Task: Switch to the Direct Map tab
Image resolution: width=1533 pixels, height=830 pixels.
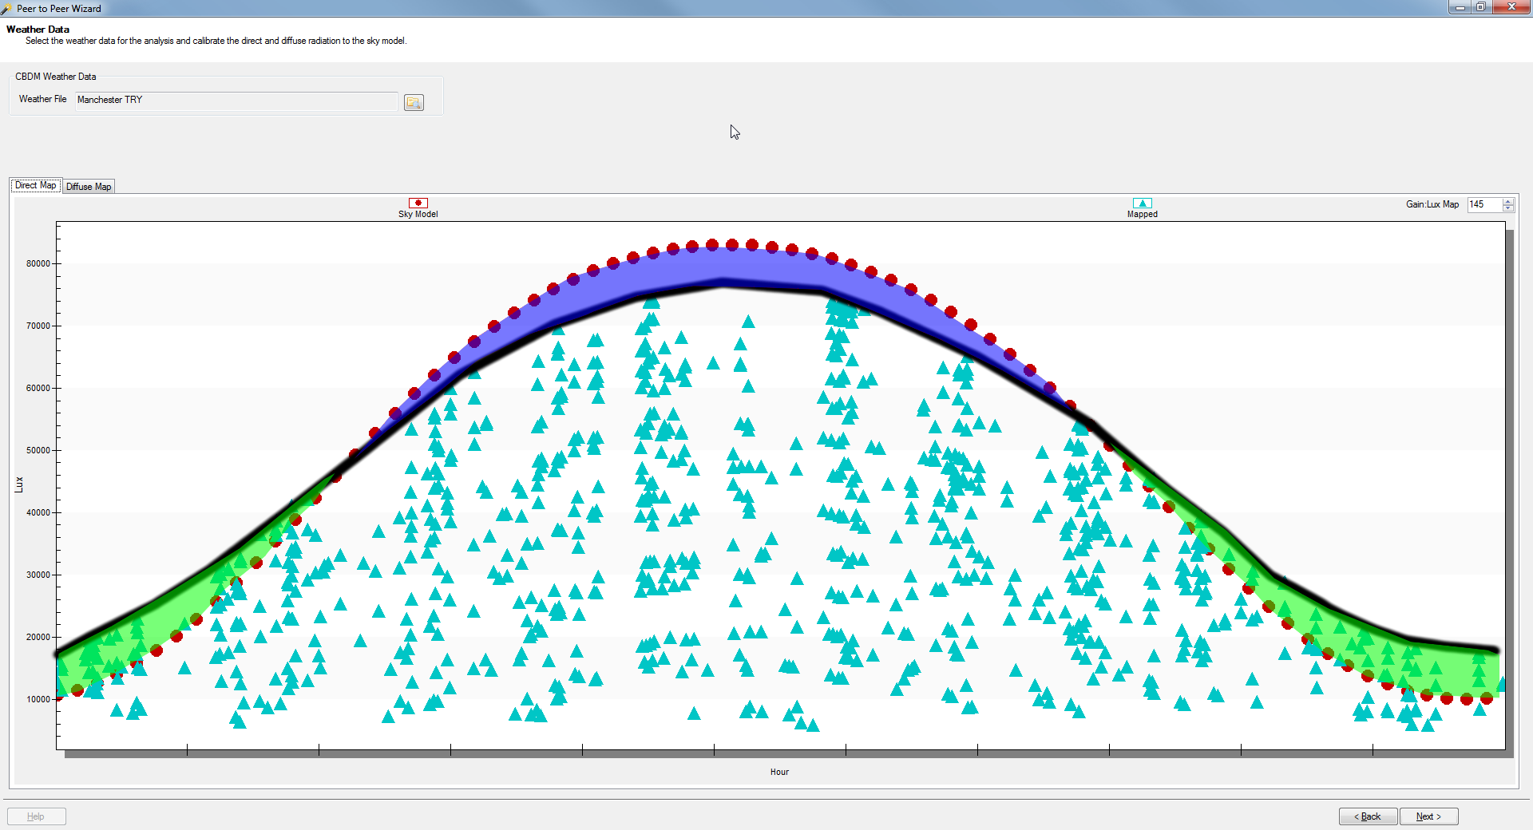Action: point(35,185)
